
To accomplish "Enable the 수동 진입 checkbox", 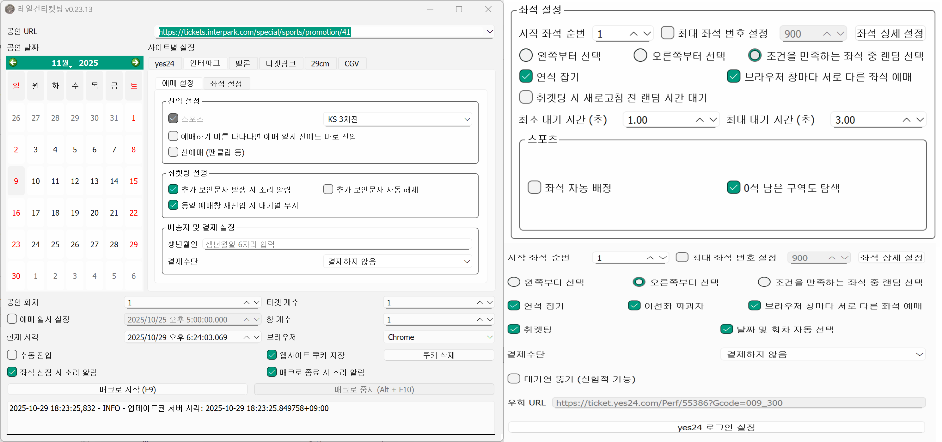I will (12, 355).
